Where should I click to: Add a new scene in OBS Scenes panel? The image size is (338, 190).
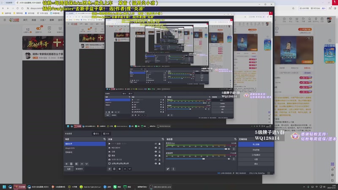pos(66,164)
